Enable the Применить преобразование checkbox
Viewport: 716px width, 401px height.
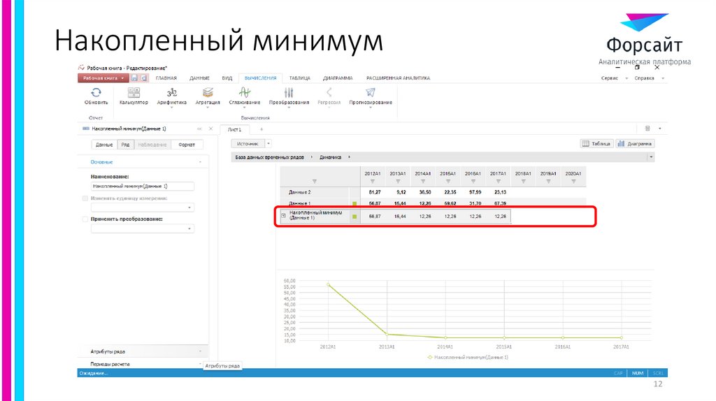pos(85,219)
